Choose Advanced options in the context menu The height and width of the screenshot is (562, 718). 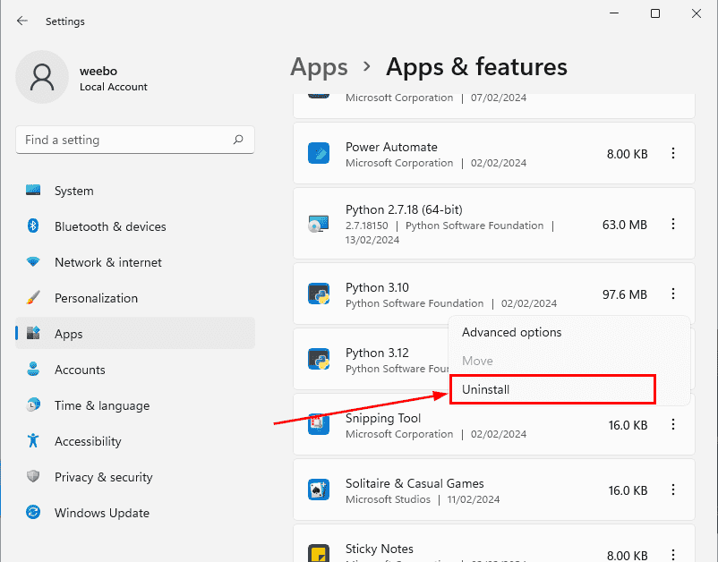pos(510,332)
